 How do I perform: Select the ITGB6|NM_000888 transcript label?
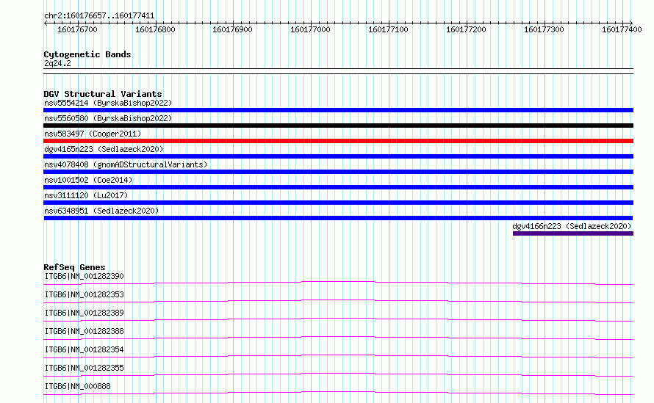(x=78, y=386)
